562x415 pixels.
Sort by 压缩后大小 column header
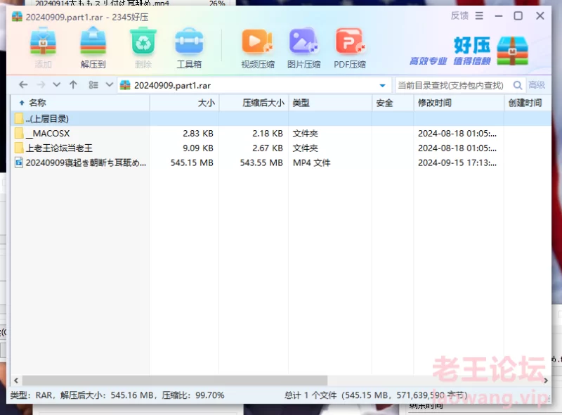[254, 103]
